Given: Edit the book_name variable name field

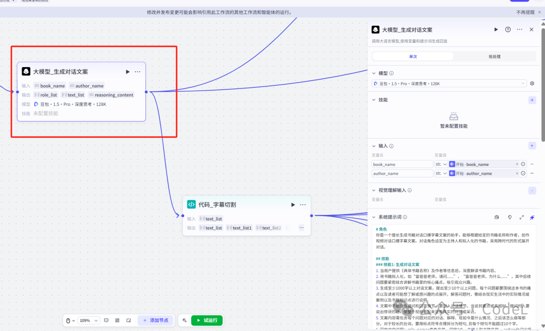Looking at the screenshot, I should pos(402,164).
